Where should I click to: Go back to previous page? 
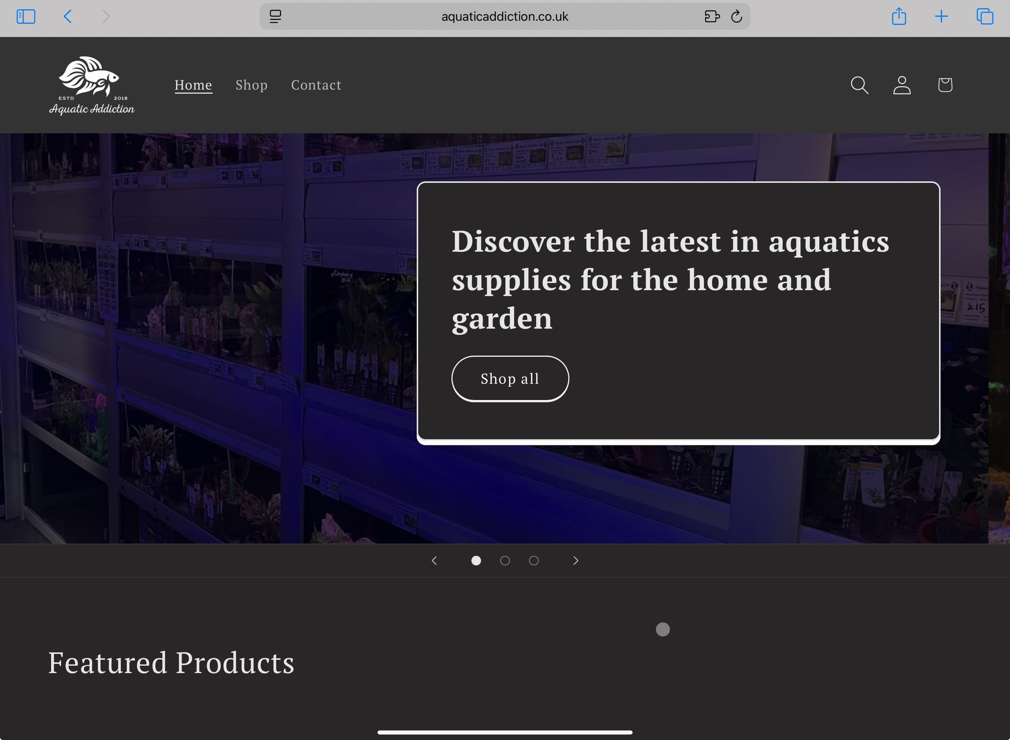point(68,16)
